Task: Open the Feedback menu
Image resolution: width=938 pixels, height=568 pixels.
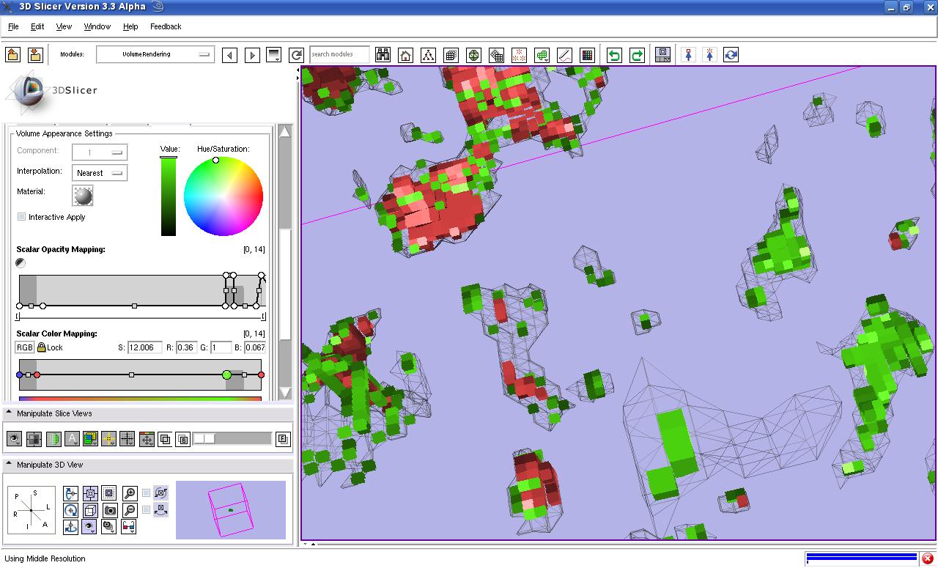Action: pyautogui.click(x=166, y=26)
